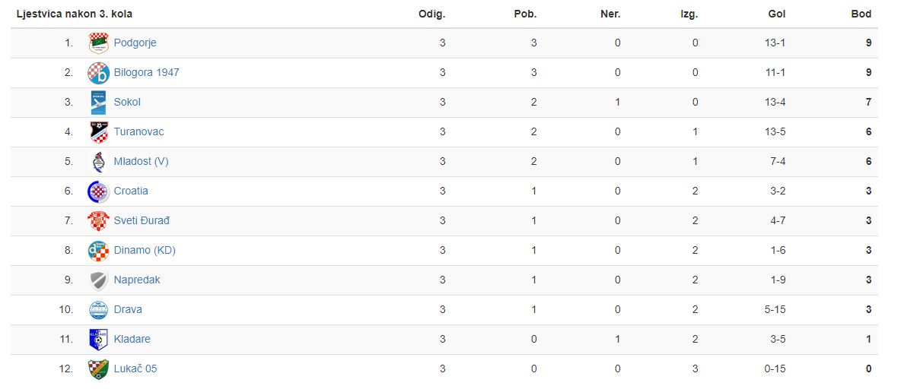Screen dimensions: 901x389
Task: Click the Sveti Đurađ club crest
Action: (x=98, y=221)
